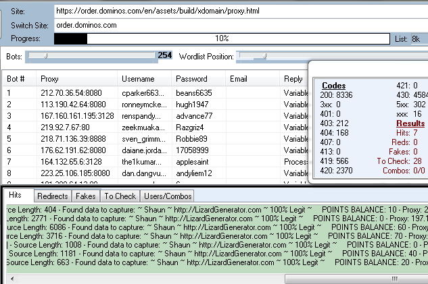Image resolution: width=428 pixels, height=284 pixels.
Task: Sort by the Email column header
Action: [252, 79]
